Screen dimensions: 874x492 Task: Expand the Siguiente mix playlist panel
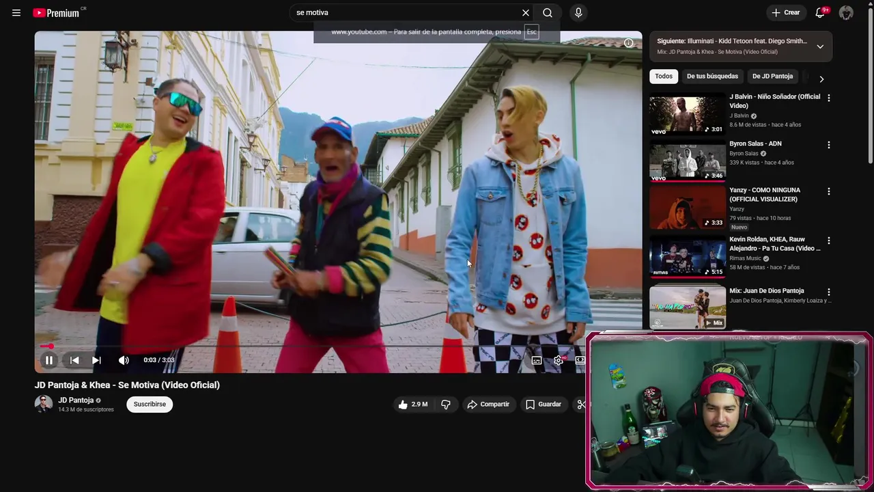[820, 46]
